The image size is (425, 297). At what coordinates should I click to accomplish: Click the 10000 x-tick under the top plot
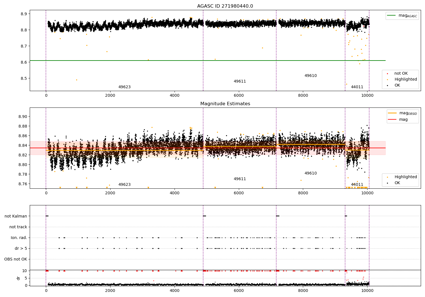[x=367, y=95]
